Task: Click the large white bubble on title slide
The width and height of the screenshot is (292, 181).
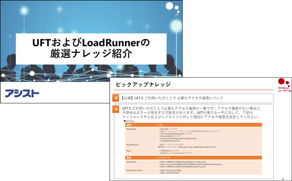Action: [x=170, y=6]
